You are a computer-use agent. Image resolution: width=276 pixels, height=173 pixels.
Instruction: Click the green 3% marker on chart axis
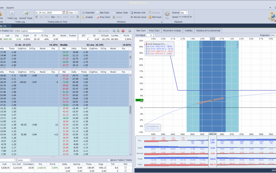pos(140,100)
